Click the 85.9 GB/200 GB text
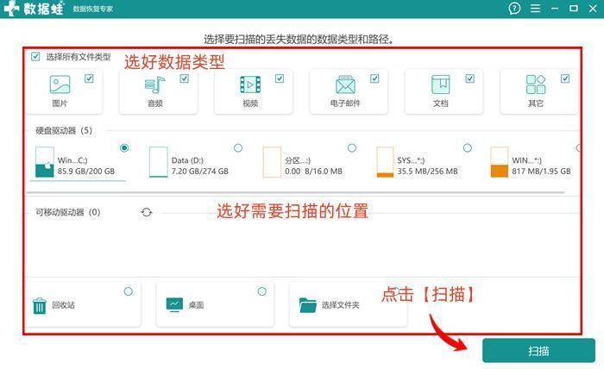Image resolution: width=604 pixels, height=369 pixels. (x=86, y=172)
